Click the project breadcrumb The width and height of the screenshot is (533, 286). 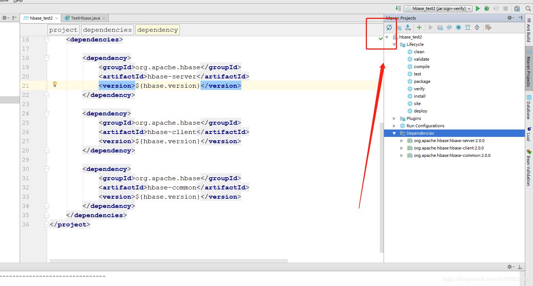[x=63, y=30]
